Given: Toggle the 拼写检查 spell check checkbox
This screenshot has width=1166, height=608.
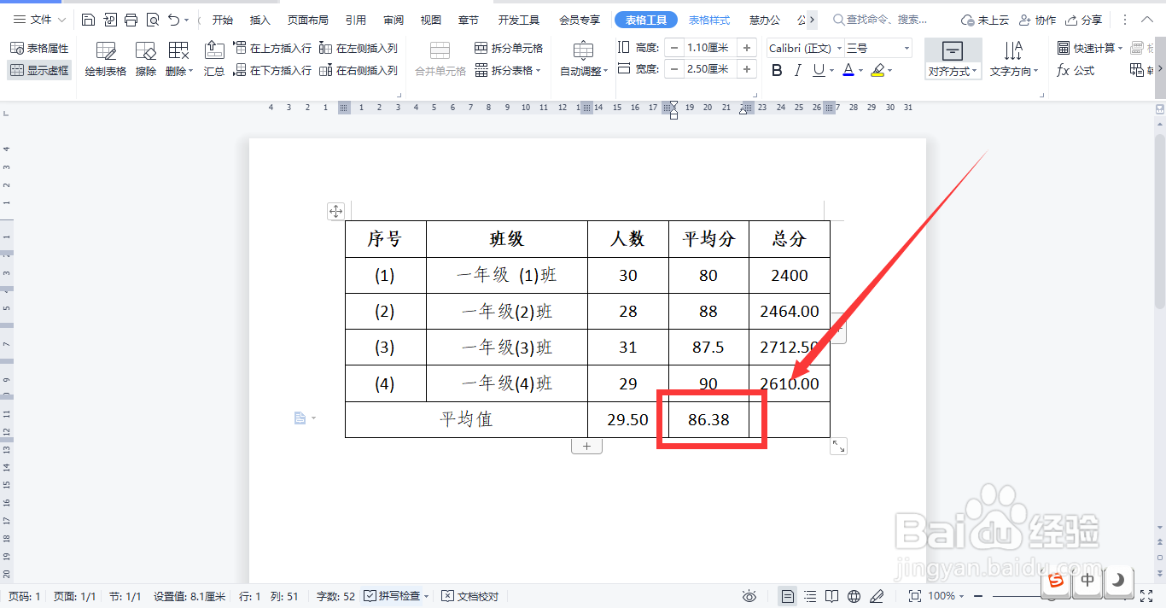Looking at the screenshot, I should point(370,596).
